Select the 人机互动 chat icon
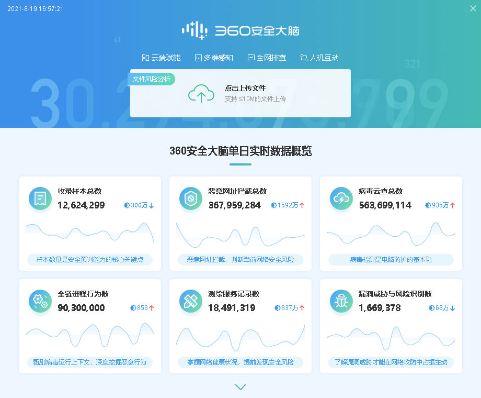Screen dimensions: 481x398 coord(304,58)
